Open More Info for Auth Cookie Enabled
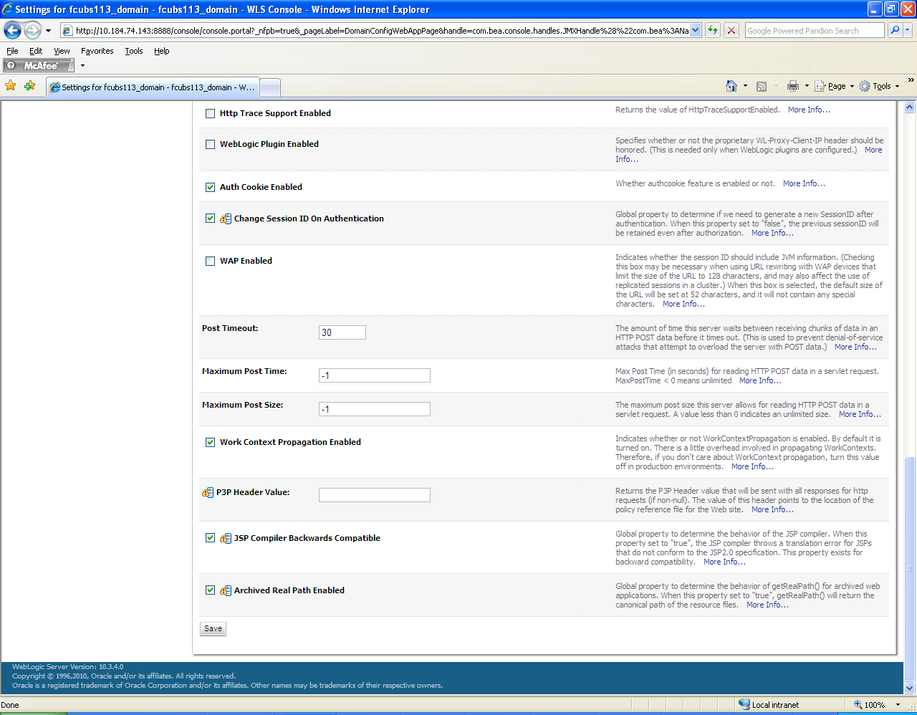The image size is (917, 715). 804,183
